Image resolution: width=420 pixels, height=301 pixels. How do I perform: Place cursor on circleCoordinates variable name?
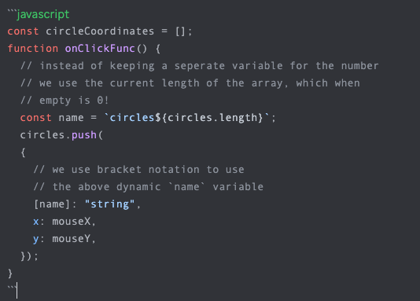(100, 31)
